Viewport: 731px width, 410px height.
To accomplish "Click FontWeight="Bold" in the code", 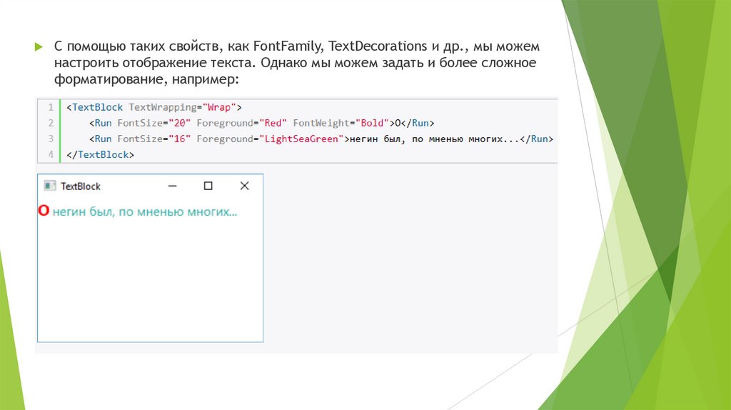I will click(x=341, y=123).
